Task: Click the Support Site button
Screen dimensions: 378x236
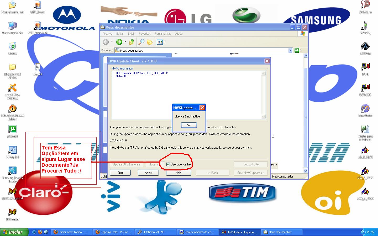Action: coord(251,164)
